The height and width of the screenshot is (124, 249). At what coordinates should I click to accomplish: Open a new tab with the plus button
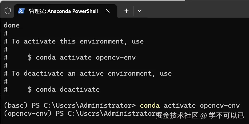(x=126, y=11)
